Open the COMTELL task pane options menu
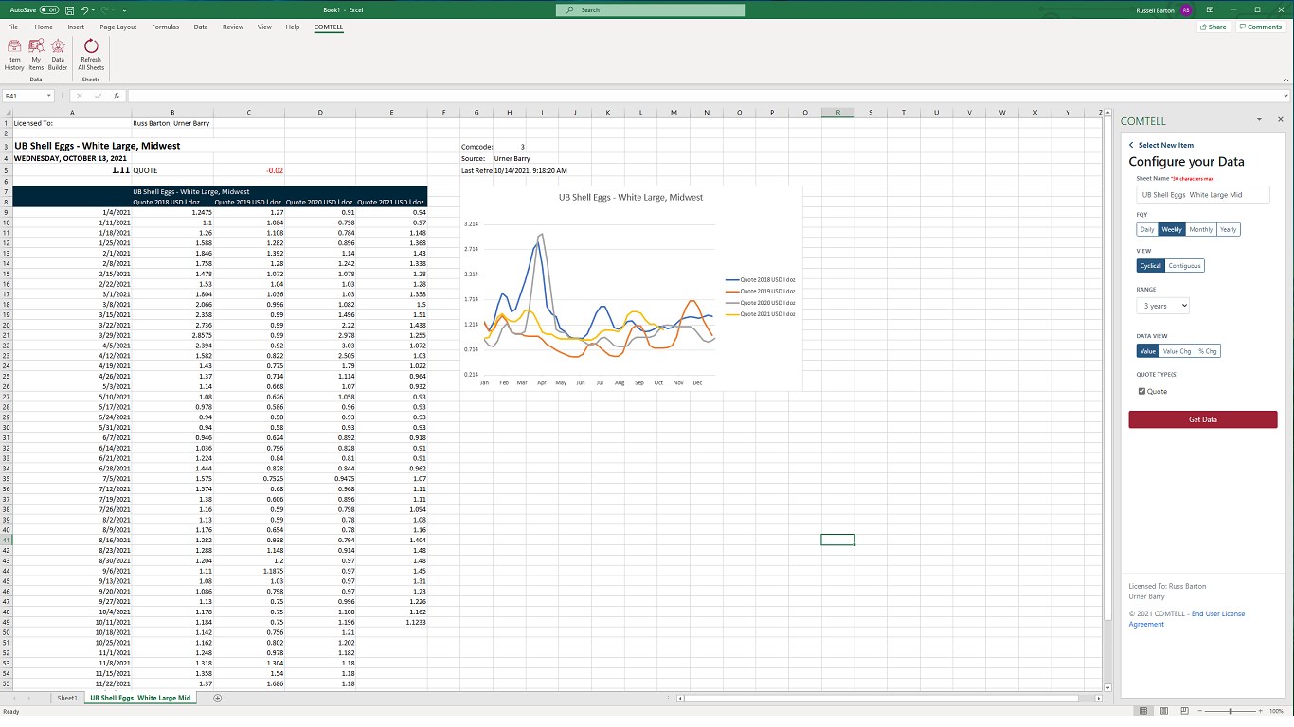Screen dimensions: 1294x727 1259,120
